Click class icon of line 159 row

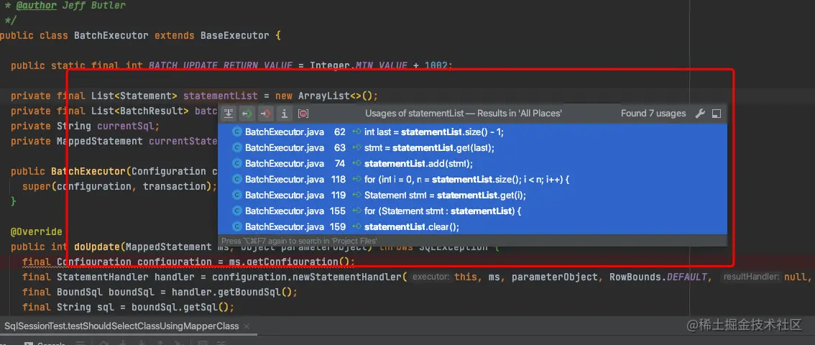tap(237, 226)
